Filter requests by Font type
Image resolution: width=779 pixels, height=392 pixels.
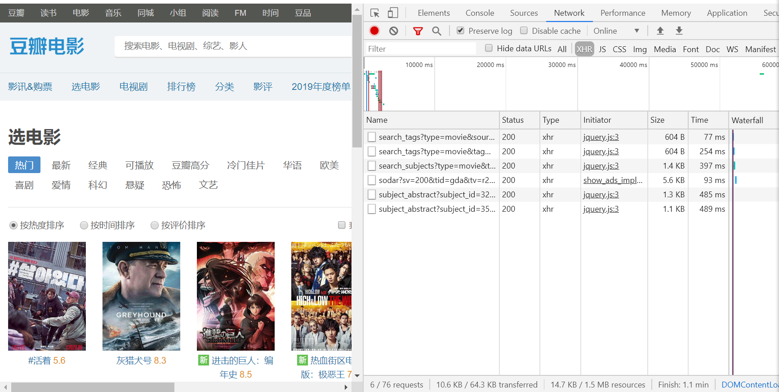[690, 49]
